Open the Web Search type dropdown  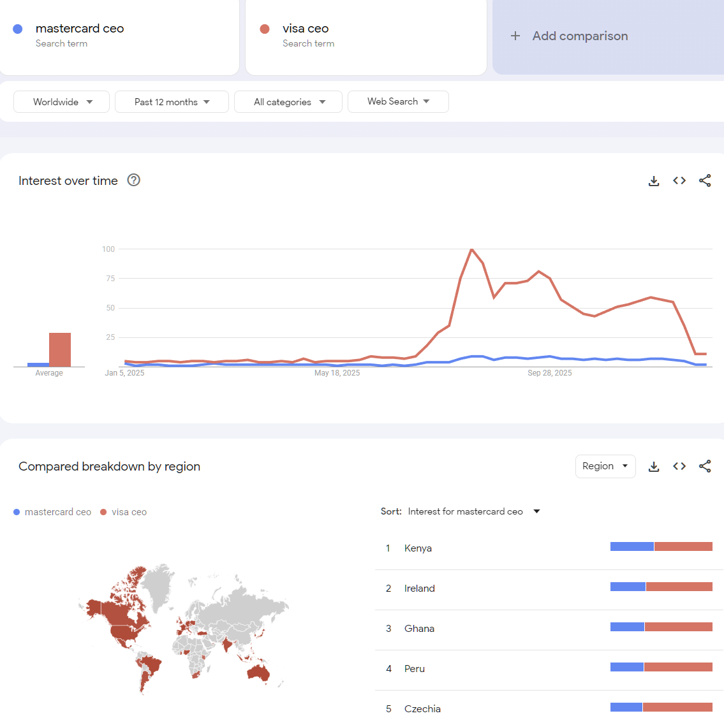coord(398,102)
